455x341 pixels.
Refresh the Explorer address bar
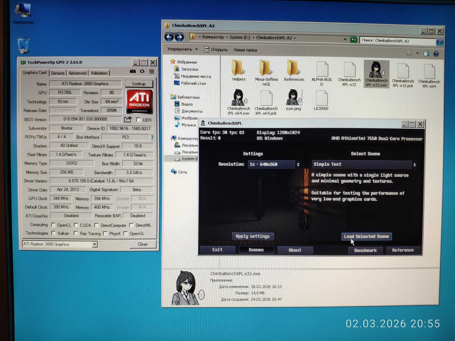point(353,39)
